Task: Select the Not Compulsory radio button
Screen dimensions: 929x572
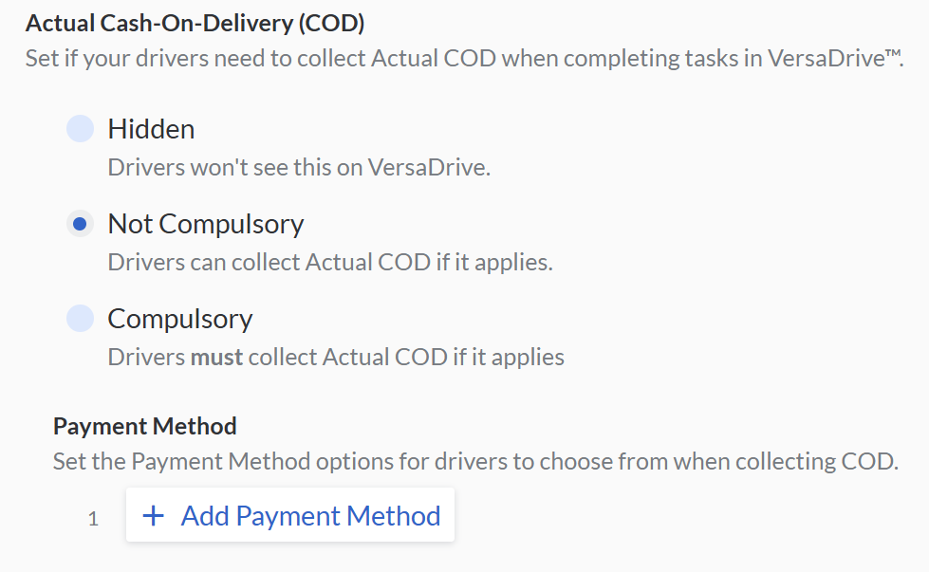Action: tap(80, 224)
